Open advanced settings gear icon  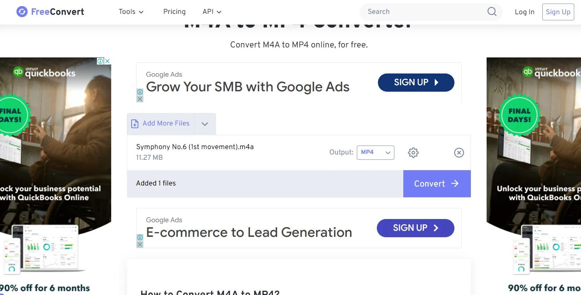point(413,153)
